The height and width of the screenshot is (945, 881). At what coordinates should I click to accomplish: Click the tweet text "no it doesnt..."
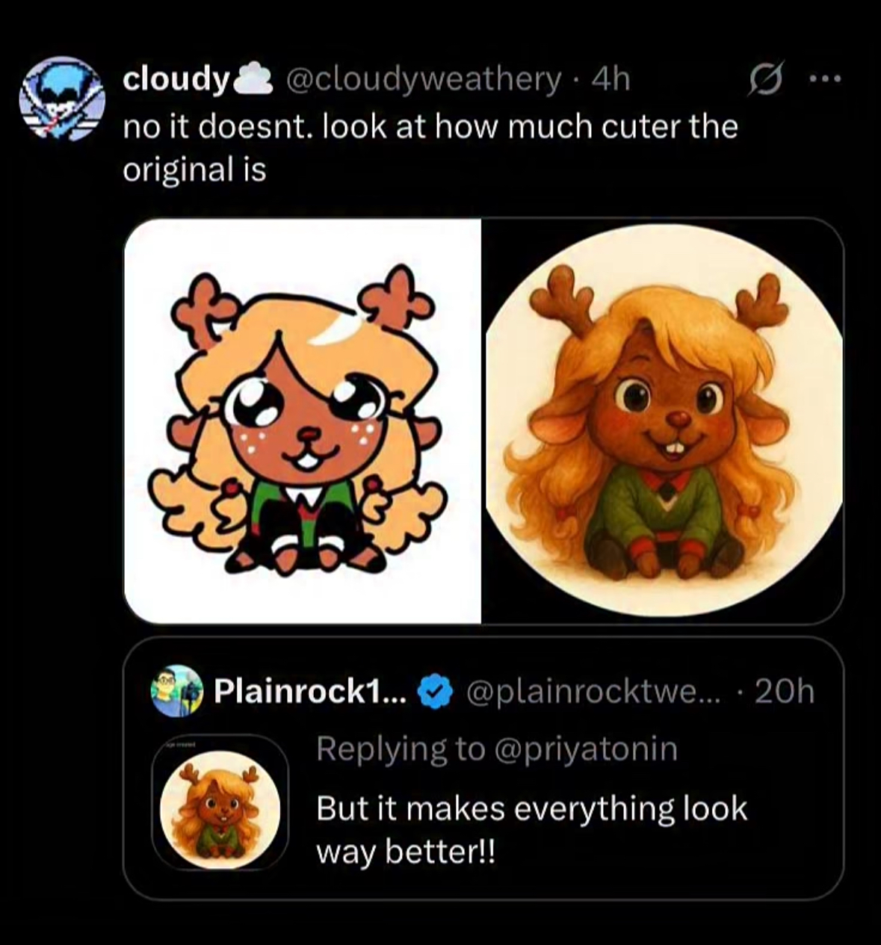point(430,148)
